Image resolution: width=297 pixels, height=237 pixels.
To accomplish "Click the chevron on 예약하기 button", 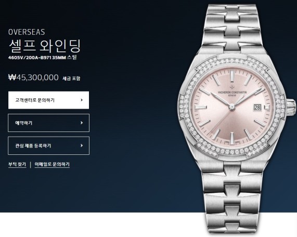I will pyautogui.click(x=82, y=123).
